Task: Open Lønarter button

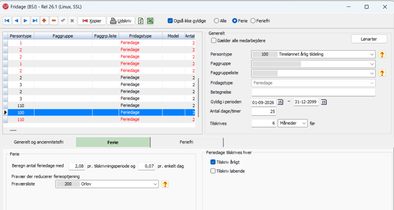Action: click(369, 39)
